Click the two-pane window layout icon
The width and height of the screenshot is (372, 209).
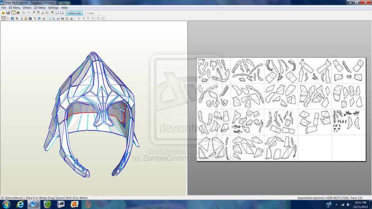(x=57, y=13)
